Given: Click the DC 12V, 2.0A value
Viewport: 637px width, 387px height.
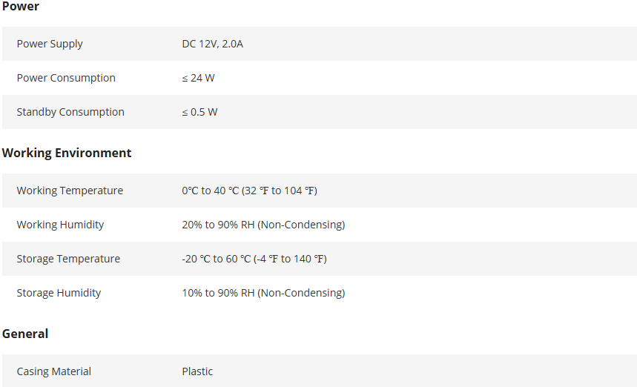Looking at the screenshot, I should (x=212, y=44).
